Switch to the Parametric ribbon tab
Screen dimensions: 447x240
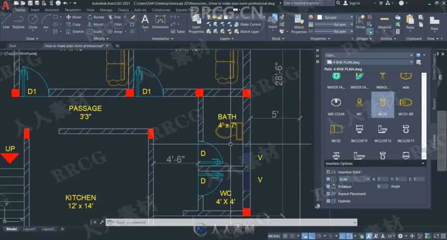coord(73,10)
